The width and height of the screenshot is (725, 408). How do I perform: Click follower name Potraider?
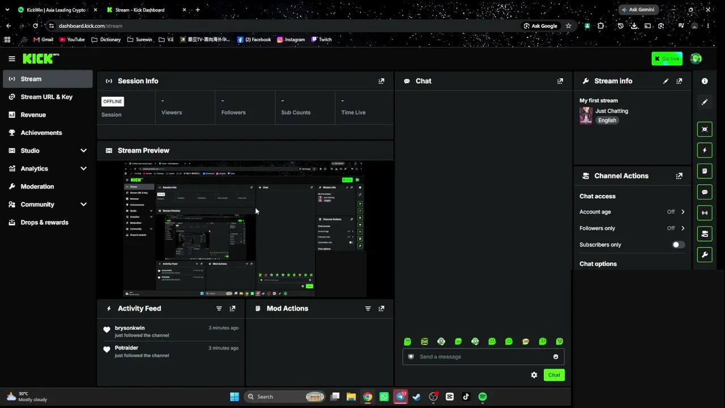pos(126,348)
